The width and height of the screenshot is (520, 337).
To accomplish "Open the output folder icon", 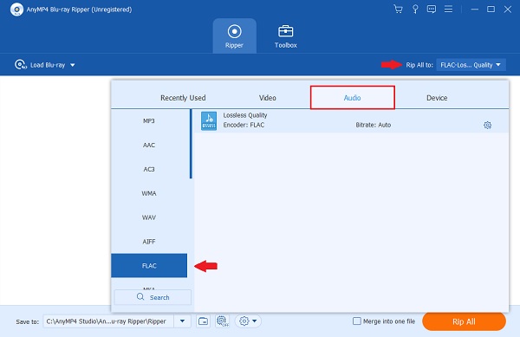I will click(x=203, y=321).
